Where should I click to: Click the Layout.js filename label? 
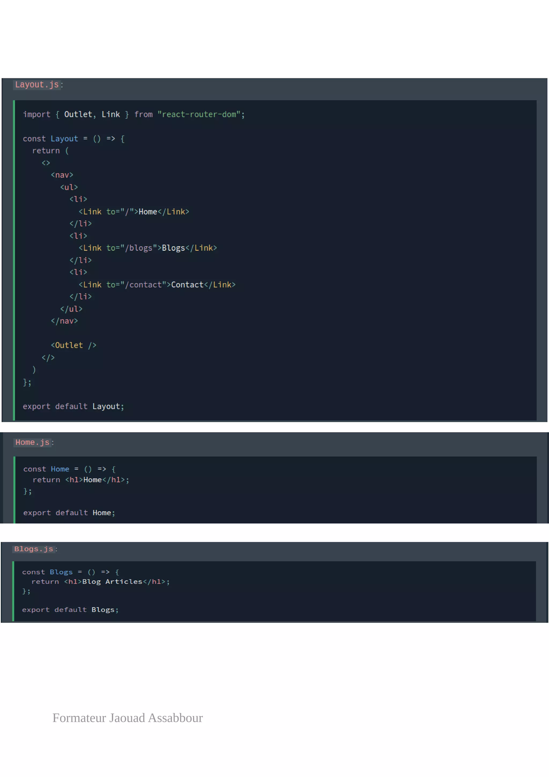tap(37, 85)
